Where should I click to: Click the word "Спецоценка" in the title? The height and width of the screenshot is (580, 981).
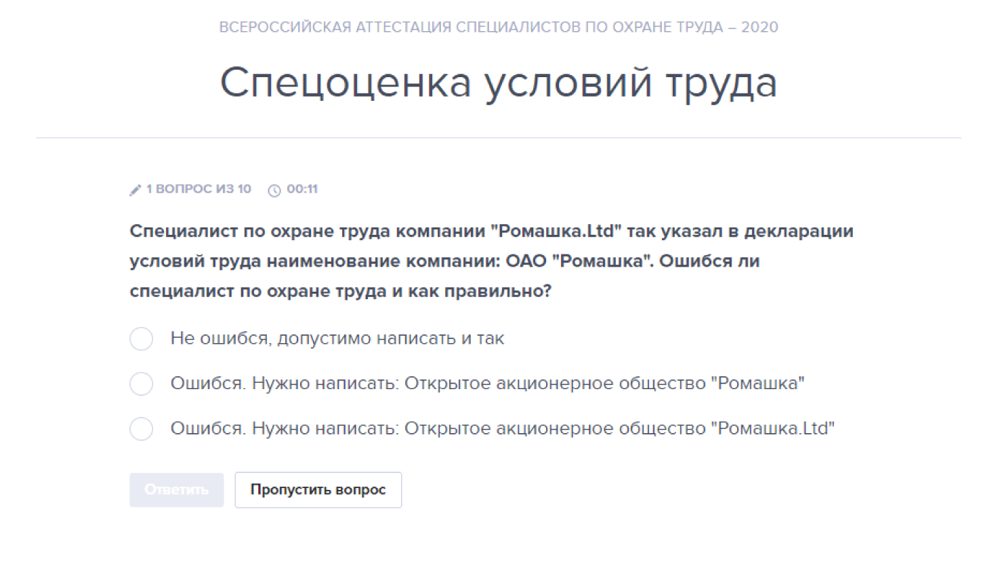tap(346, 83)
